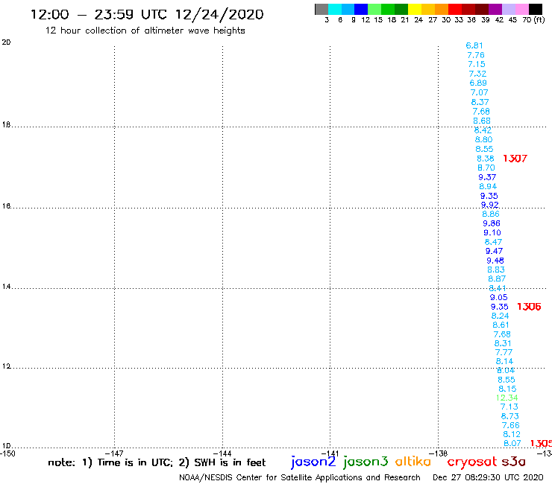Select the cyan swatch in the color legend
The width and height of the screenshot is (552, 484).
tap(335, 9)
